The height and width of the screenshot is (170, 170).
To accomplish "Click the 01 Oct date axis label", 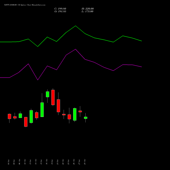I will pos(8,162).
